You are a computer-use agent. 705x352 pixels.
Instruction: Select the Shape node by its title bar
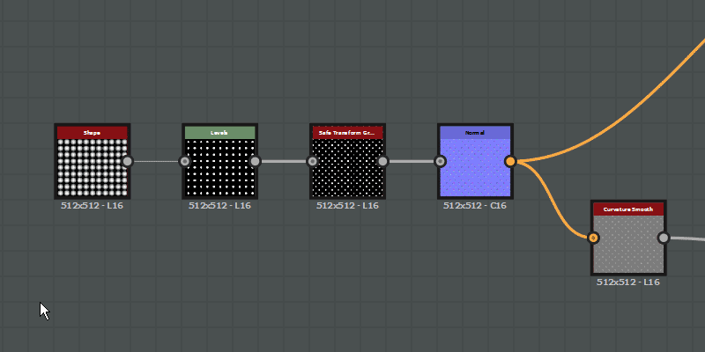tap(93, 133)
